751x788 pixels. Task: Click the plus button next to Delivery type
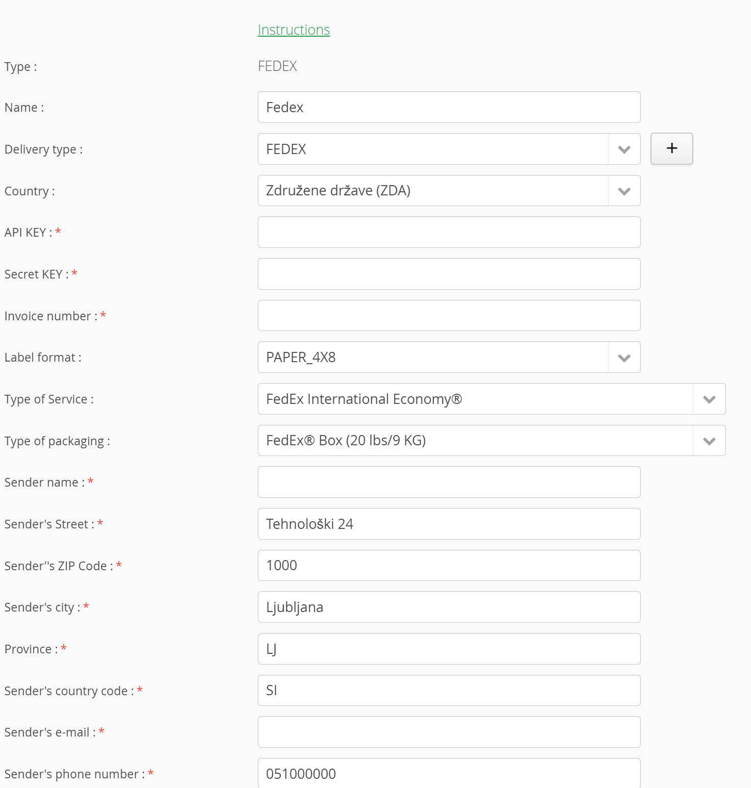click(x=671, y=148)
